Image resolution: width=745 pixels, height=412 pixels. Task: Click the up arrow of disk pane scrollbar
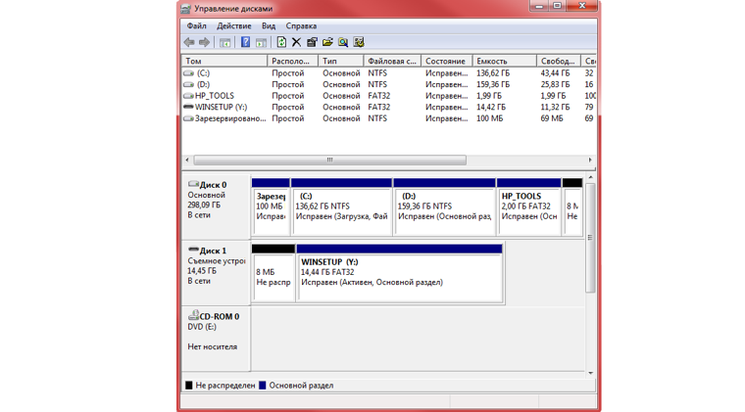tap(590, 178)
